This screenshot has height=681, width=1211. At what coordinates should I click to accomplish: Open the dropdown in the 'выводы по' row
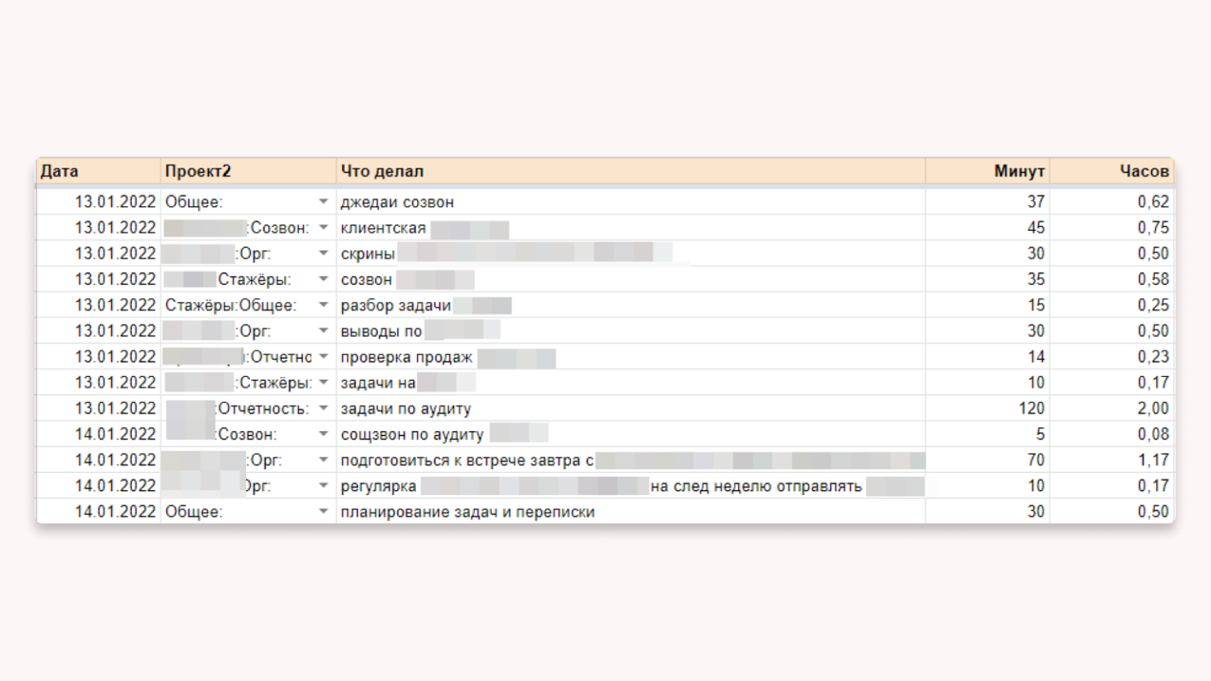pyautogui.click(x=323, y=331)
